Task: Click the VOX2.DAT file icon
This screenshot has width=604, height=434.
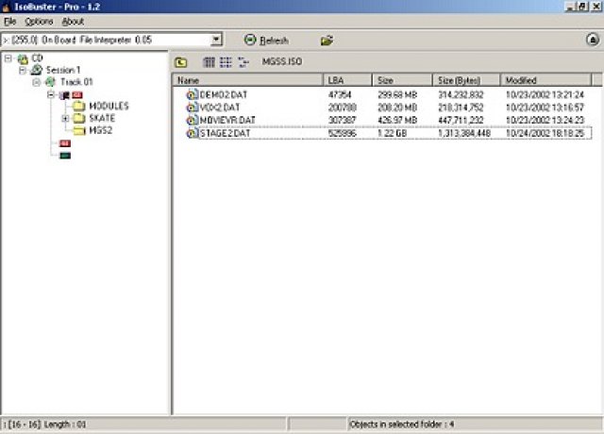Action: [x=193, y=108]
